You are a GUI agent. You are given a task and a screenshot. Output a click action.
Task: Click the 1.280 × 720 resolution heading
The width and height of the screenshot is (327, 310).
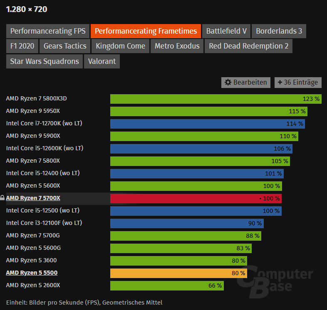coord(27,10)
